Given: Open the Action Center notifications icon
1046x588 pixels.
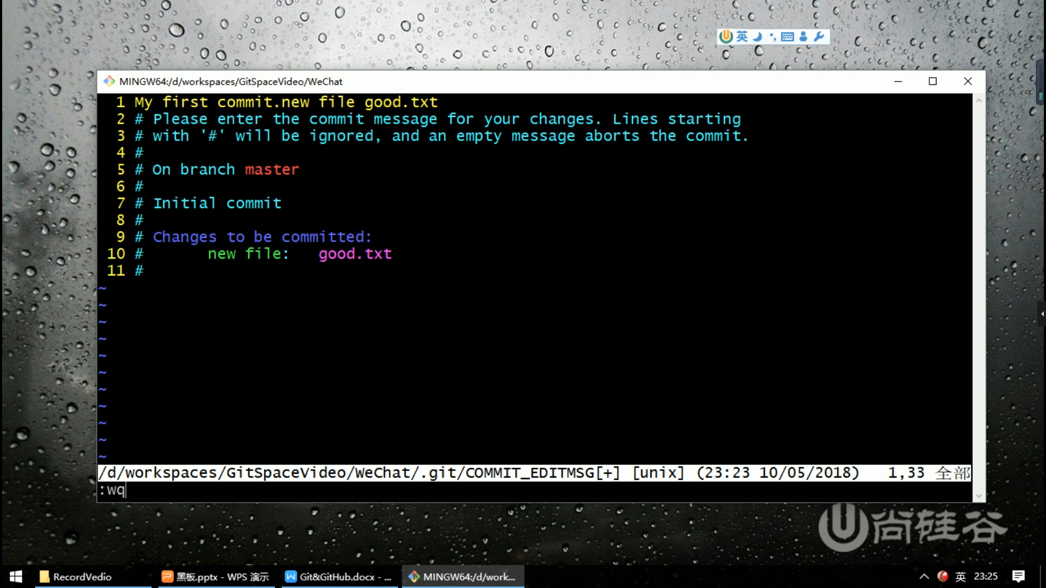Looking at the screenshot, I should (x=1018, y=577).
